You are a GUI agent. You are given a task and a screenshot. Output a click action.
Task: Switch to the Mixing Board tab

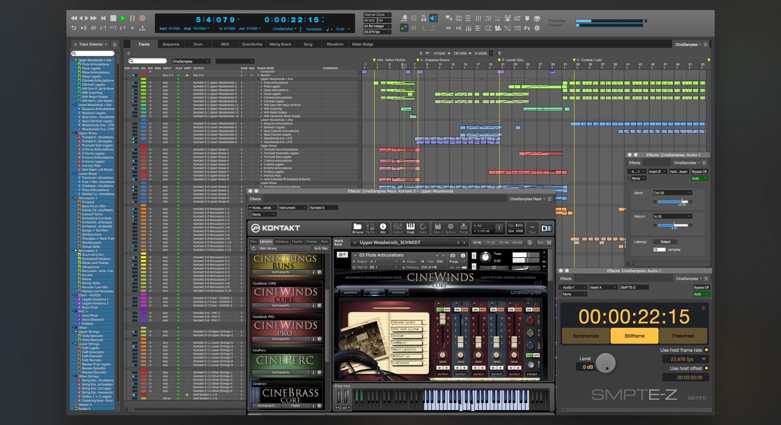tap(280, 44)
